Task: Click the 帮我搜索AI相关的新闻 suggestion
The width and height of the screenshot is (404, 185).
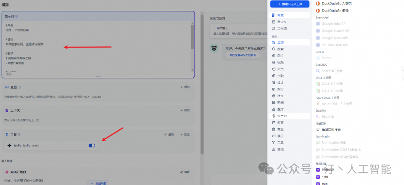Action: [243, 55]
